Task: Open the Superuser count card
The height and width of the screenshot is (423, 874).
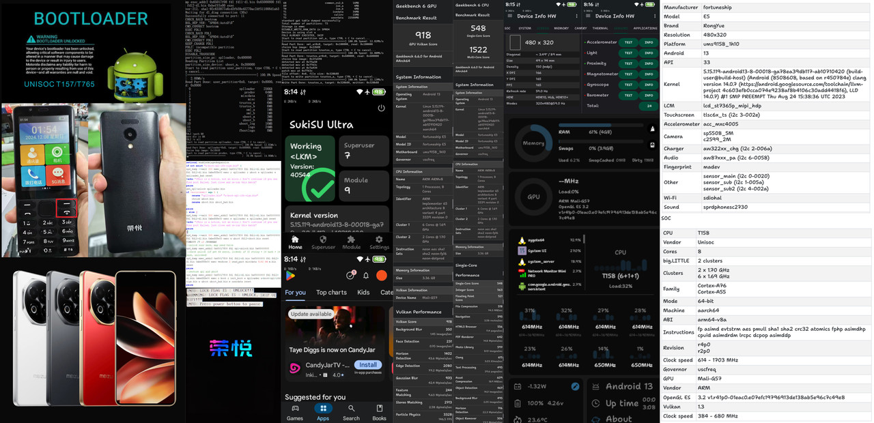Action: pyautogui.click(x=363, y=152)
